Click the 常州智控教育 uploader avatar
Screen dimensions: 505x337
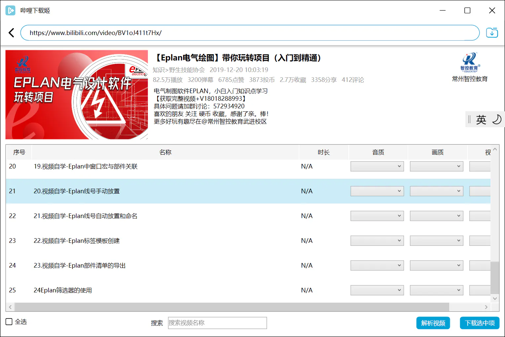pyautogui.click(x=470, y=62)
